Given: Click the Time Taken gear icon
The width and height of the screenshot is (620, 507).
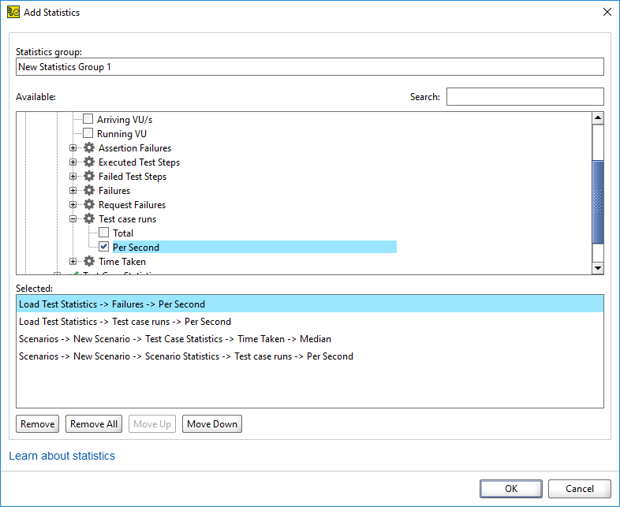Looking at the screenshot, I should pos(89,261).
